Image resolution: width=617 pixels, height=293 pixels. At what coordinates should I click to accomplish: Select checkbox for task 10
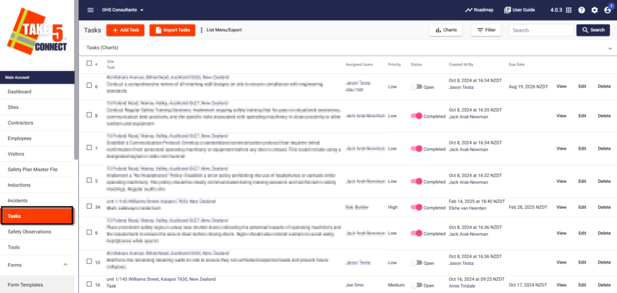coord(89,261)
